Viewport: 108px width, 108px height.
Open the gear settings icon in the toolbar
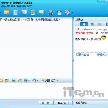(x=68, y=13)
